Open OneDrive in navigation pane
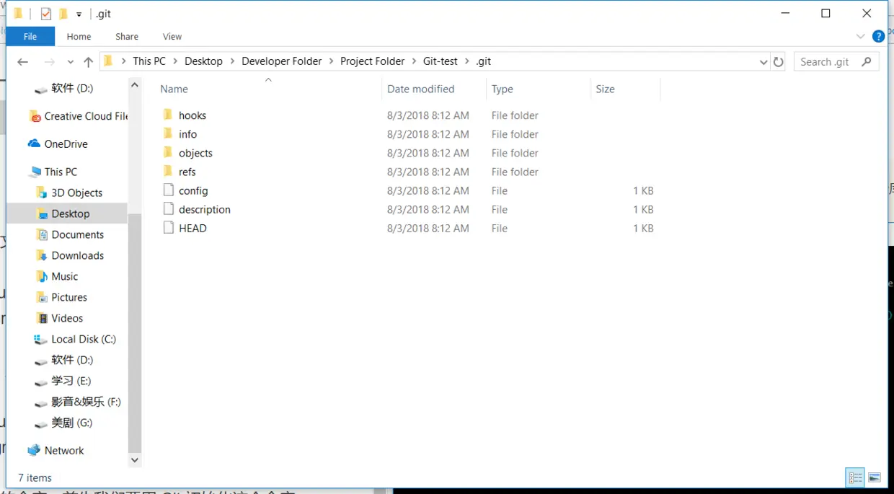This screenshot has height=494, width=894. pyautogui.click(x=58, y=144)
